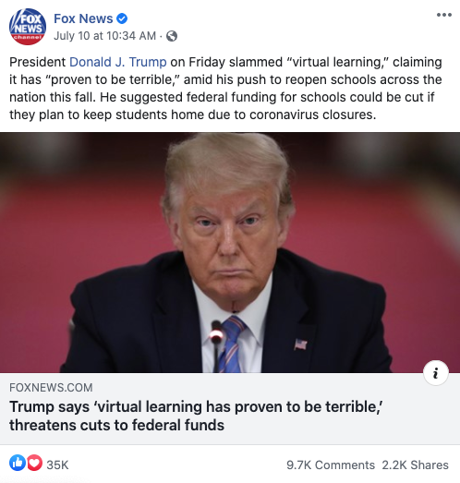Click the second headline line 'threatens cuts to federal funds'
Screen dimensions: 460x483
[x=116, y=426]
